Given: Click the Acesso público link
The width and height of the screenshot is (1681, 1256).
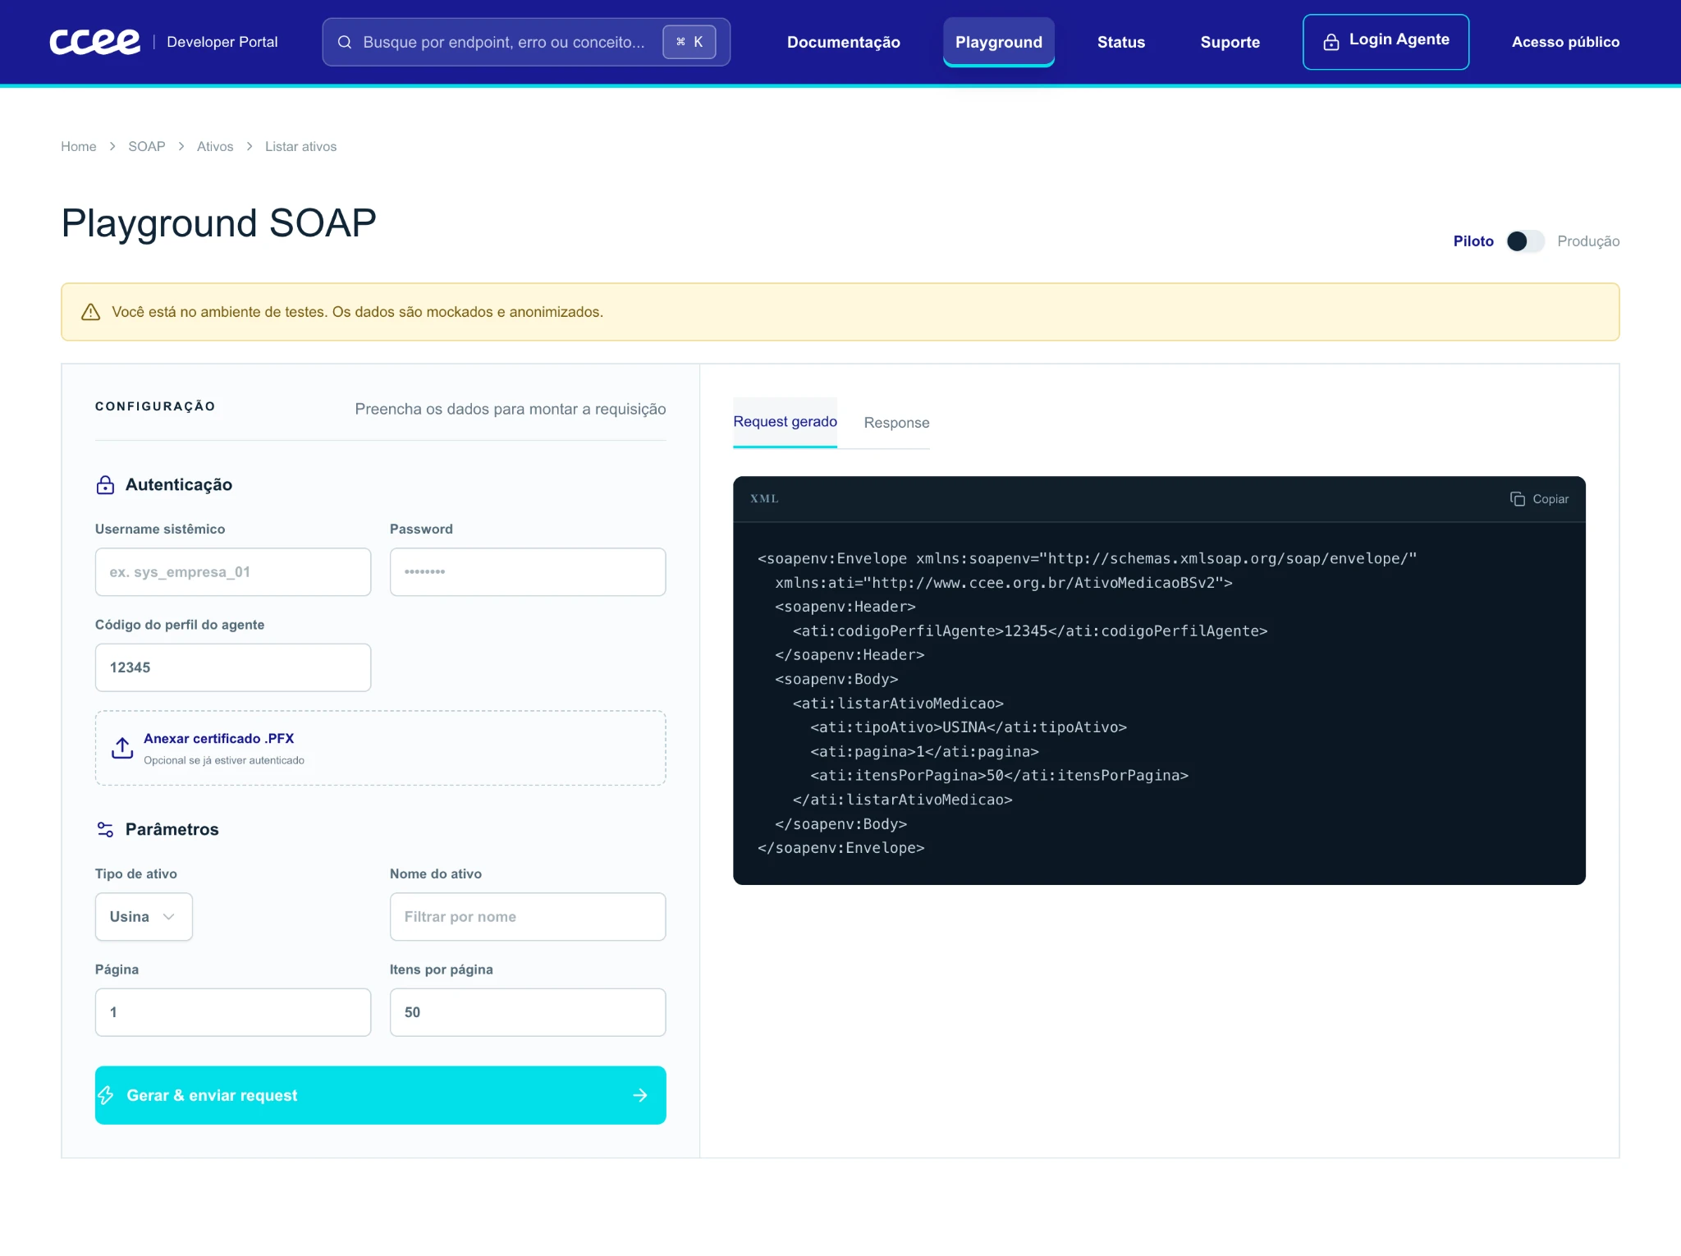Looking at the screenshot, I should point(1565,42).
